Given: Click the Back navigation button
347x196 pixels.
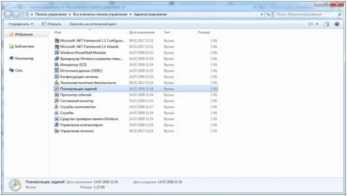Looking at the screenshot, I should tap(8, 15).
